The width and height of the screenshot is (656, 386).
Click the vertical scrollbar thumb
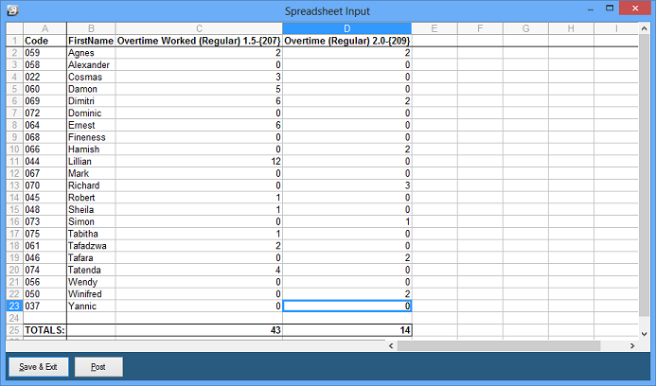645,176
